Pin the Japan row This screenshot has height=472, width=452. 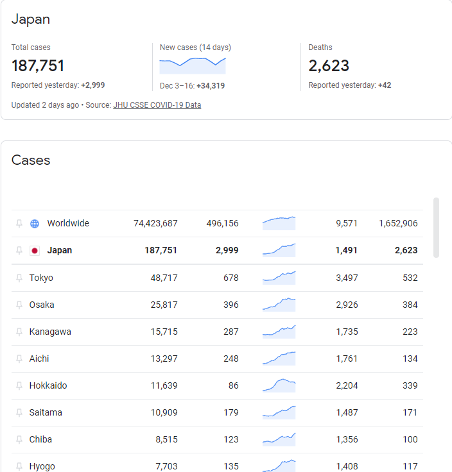pos(19,251)
